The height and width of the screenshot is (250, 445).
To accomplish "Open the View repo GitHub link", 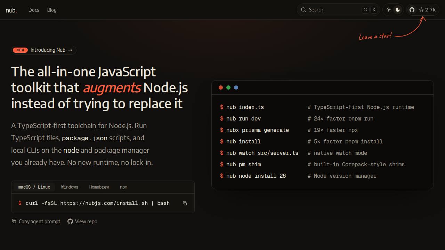I will tap(82, 221).
